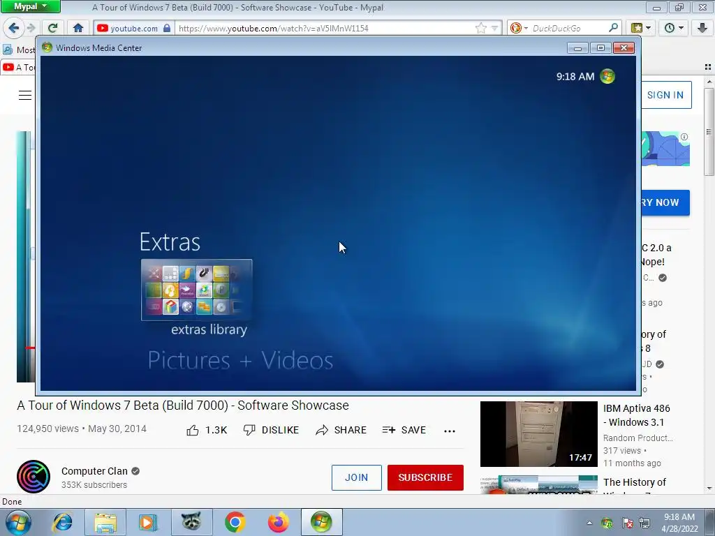Open the YouTube hamburger guide menu
Screen dimensions: 715x536
click(x=25, y=95)
